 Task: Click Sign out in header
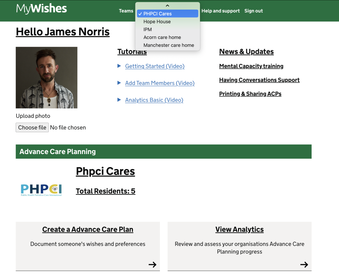pyautogui.click(x=254, y=11)
